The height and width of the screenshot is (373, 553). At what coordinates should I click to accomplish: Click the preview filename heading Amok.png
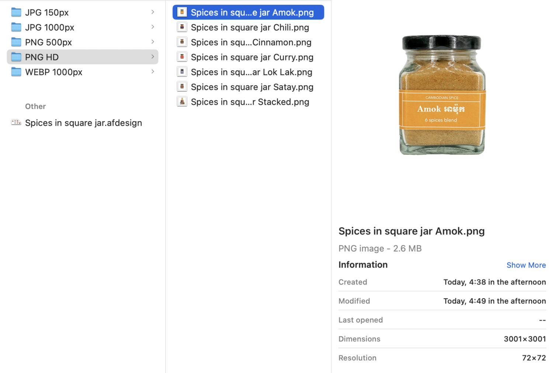point(411,231)
